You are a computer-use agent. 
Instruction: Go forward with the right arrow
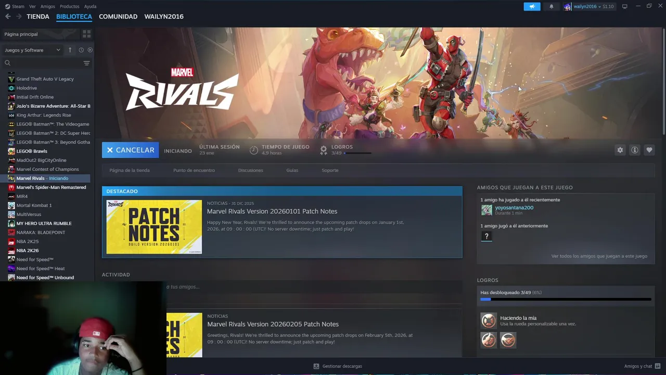[x=19, y=17]
